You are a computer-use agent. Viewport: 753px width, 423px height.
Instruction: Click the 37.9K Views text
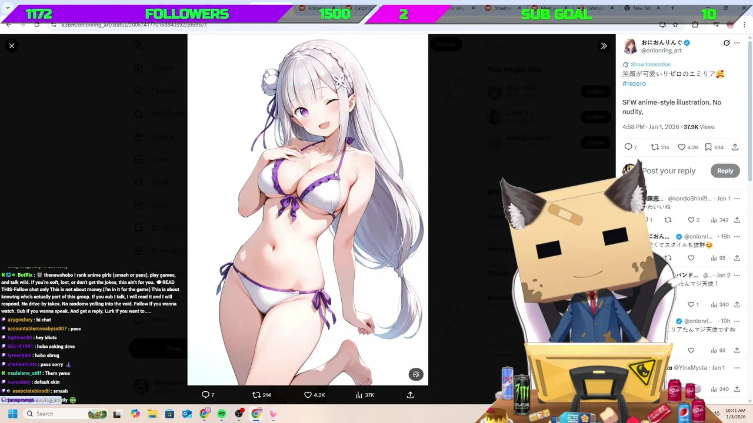(699, 127)
